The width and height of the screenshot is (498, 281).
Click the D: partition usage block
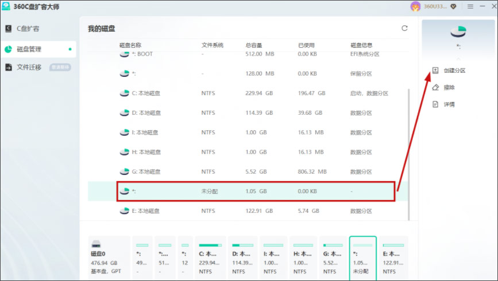click(242, 258)
